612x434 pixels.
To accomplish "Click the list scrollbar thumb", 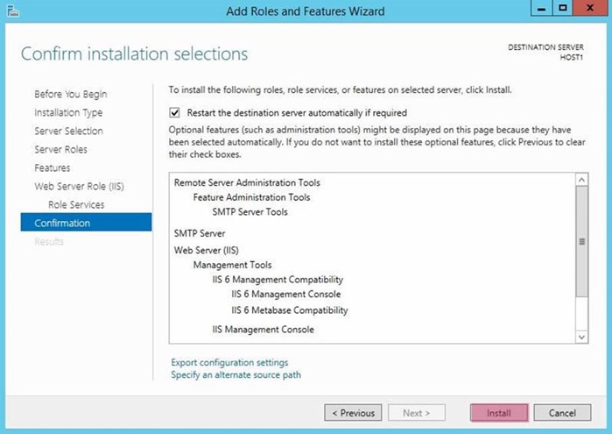I will click(581, 242).
